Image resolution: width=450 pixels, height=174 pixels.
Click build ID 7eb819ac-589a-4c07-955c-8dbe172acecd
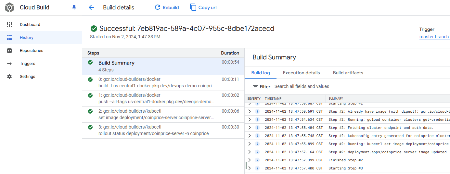[206, 29]
